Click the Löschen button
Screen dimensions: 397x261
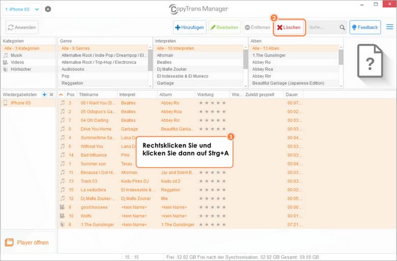click(289, 27)
